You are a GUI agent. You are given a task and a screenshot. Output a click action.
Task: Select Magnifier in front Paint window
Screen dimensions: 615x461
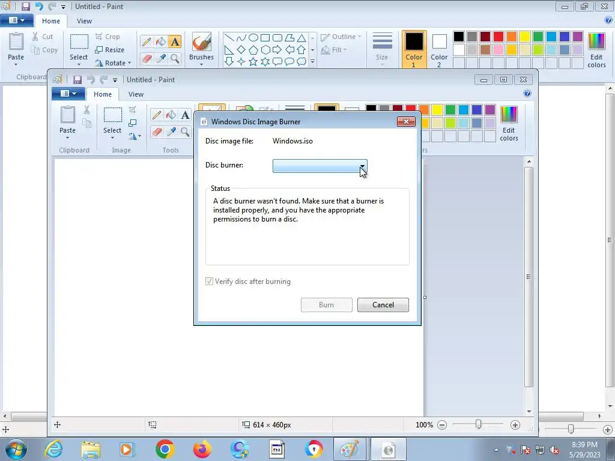pos(185,131)
